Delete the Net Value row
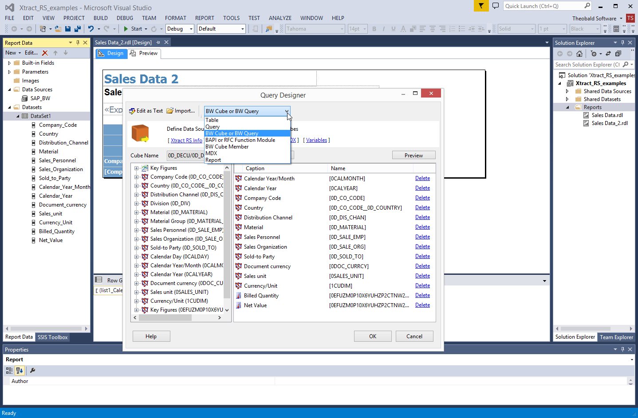638x418 pixels. tap(422, 305)
